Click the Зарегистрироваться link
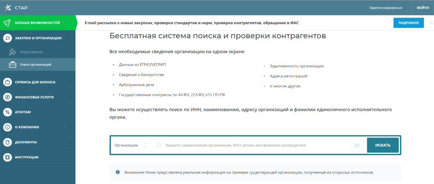Viewport: 434px width, 184px height. click(386, 8)
